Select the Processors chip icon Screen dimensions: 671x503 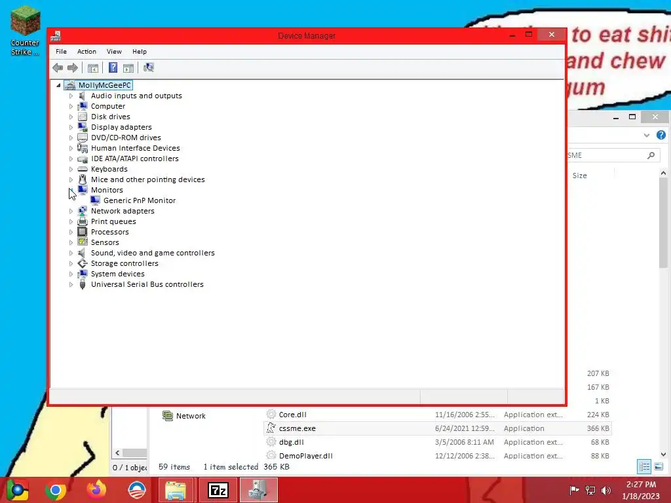point(83,232)
